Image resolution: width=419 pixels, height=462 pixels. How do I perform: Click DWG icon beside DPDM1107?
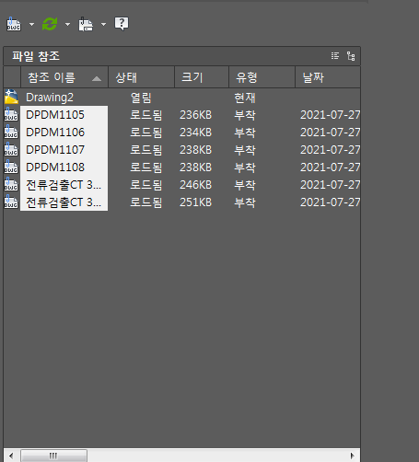(x=11, y=149)
